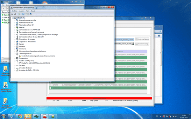Go back with the Device Manager back arrow
Image resolution: width=191 pixels, height=119 pixels.
click(12, 14)
